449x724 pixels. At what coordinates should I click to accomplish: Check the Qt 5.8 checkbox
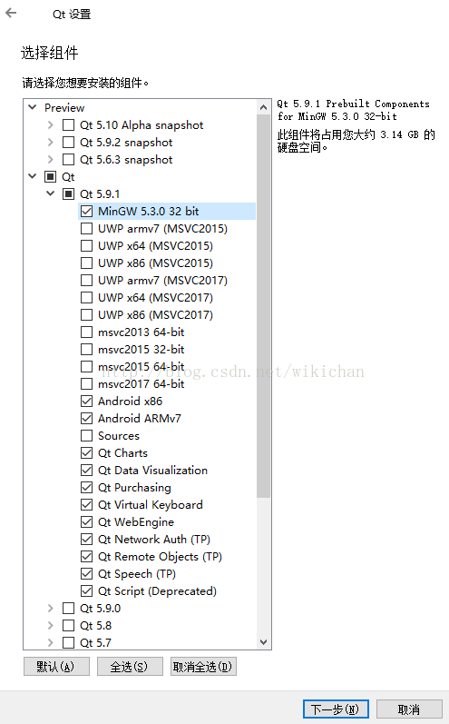click(68, 626)
